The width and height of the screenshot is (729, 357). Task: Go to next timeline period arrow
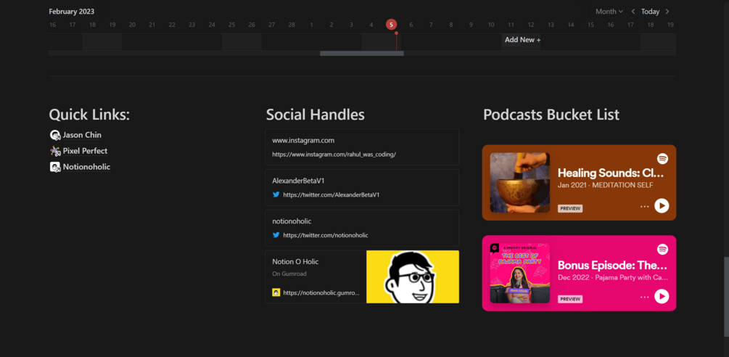[x=667, y=12]
